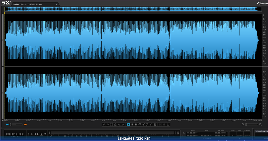
Task: Click the yellow playhead marker at start
Action: [5, 13]
